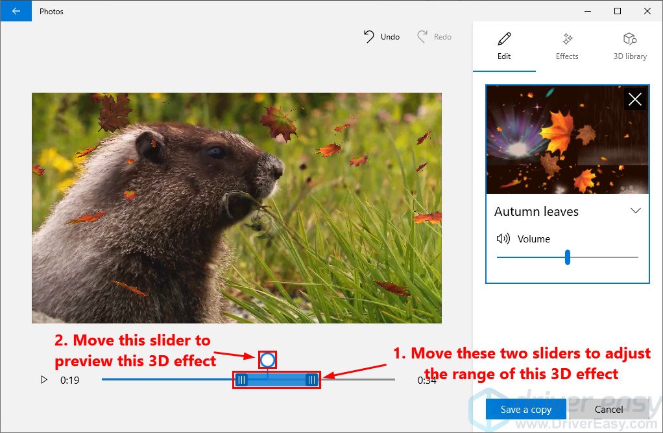Click the Autumn leaves effect name
The width and height of the screenshot is (663, 433).
(536, 211)
